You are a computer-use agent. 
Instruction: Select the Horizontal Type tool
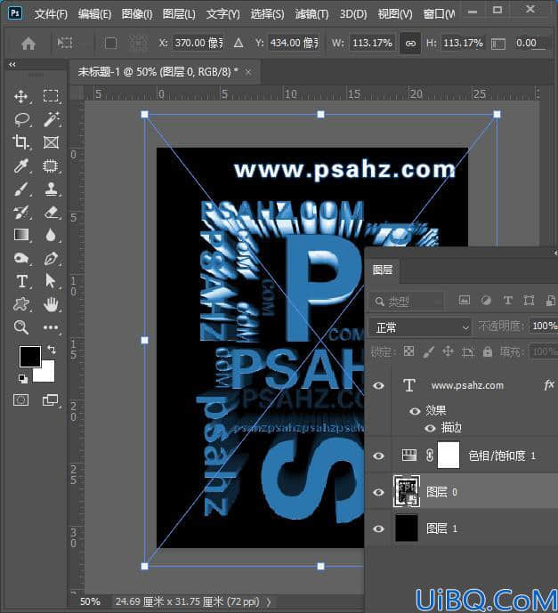(21, 281)
